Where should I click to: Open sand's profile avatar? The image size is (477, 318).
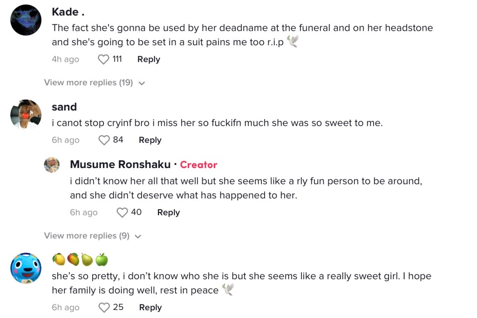coord(26,115)
